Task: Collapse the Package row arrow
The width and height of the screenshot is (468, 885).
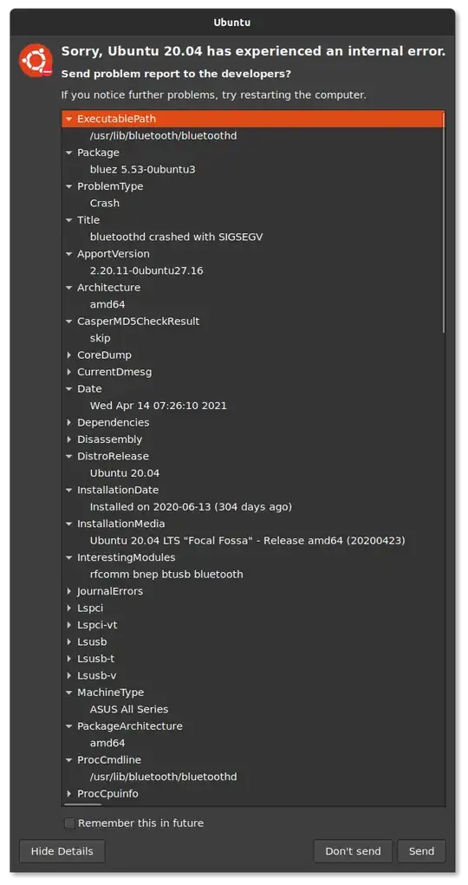Action: 68,153
